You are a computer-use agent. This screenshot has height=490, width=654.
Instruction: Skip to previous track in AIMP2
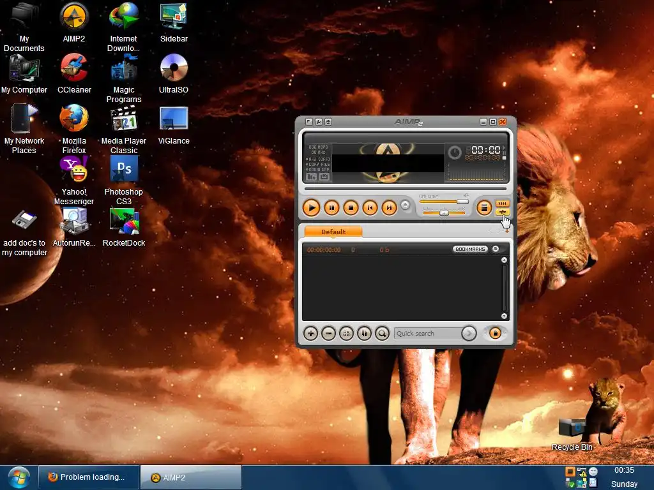coord(370,207)
